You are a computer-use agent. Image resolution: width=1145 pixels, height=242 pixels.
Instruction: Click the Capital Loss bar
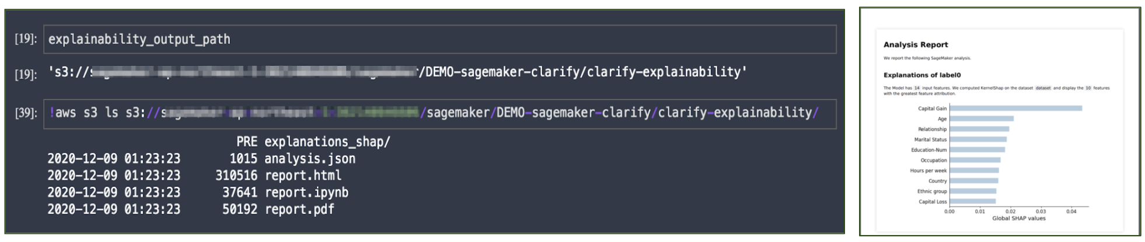[x=973, y=202]
